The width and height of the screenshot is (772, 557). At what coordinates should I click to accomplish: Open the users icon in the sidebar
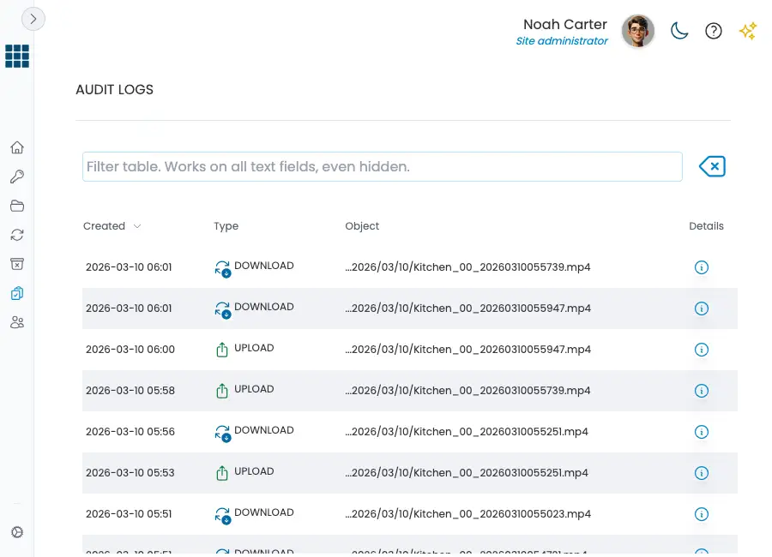coord(17,322)
